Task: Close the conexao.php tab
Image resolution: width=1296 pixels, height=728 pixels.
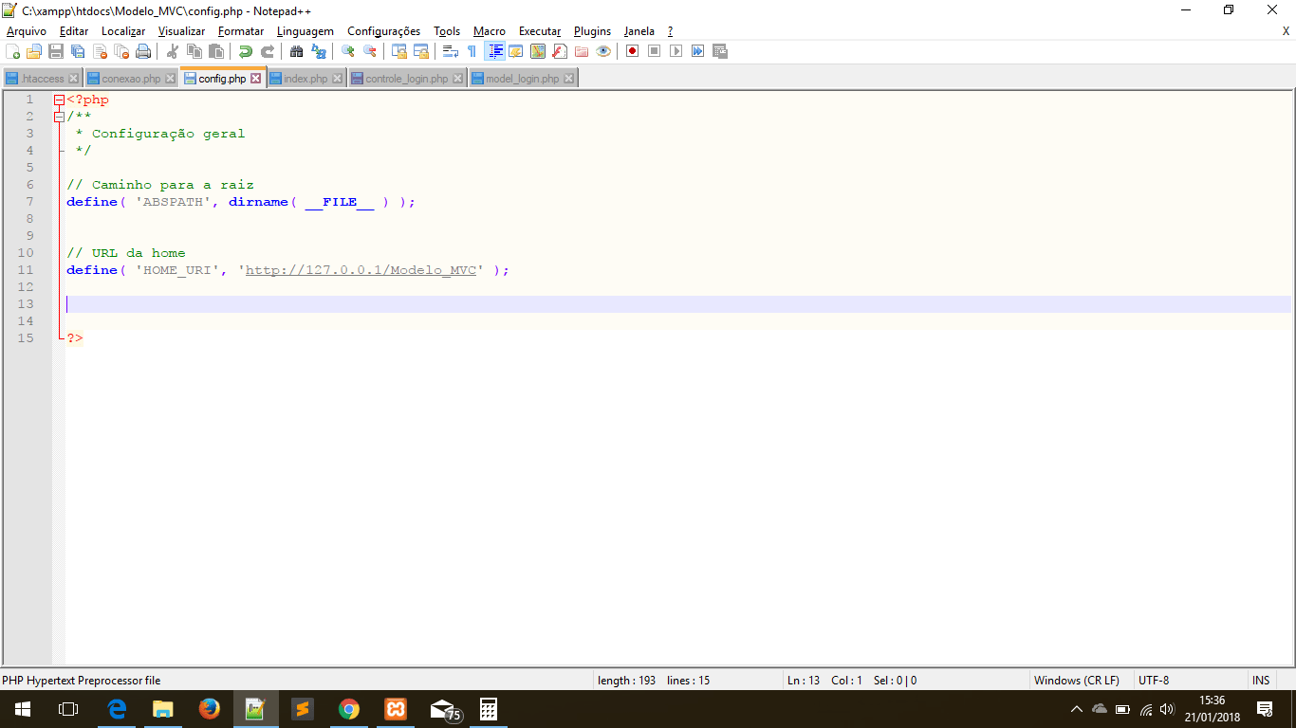Action: (170, 78)
